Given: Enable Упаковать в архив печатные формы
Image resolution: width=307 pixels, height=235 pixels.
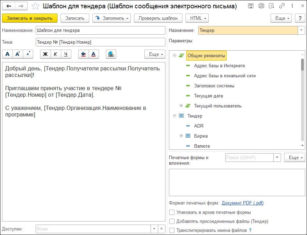Looking at the screenshot, I should coord(172,212).
